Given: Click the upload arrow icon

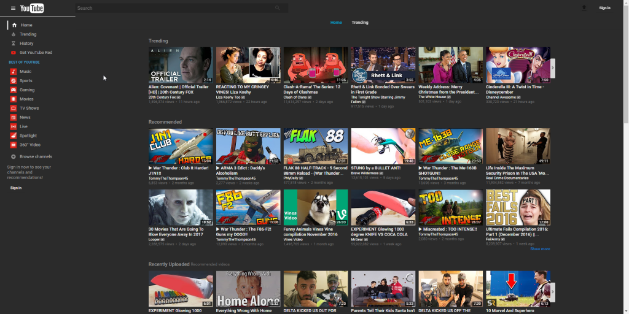Looking at the screenshot, I should click(584, 8).
